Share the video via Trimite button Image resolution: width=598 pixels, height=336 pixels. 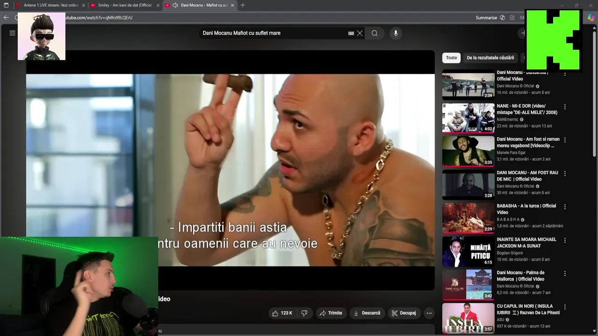point(331,313)
